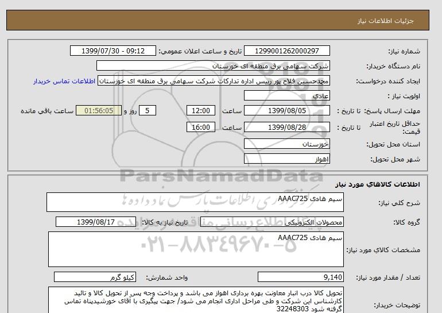The image size is (442, 313).
Task: Click the شهر محل تحویل label
Action: click(x=395, y=159)
